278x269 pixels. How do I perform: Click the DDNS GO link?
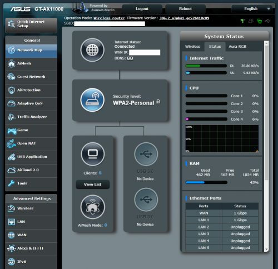pos(130,58)
